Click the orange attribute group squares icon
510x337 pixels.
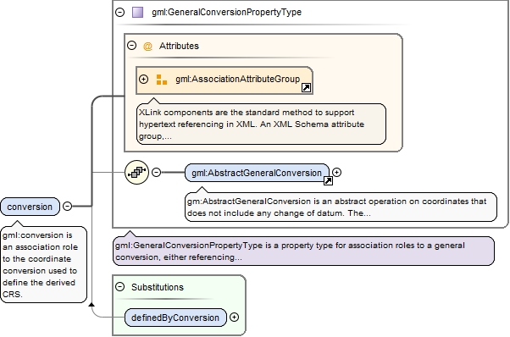(x=161, y=80)
